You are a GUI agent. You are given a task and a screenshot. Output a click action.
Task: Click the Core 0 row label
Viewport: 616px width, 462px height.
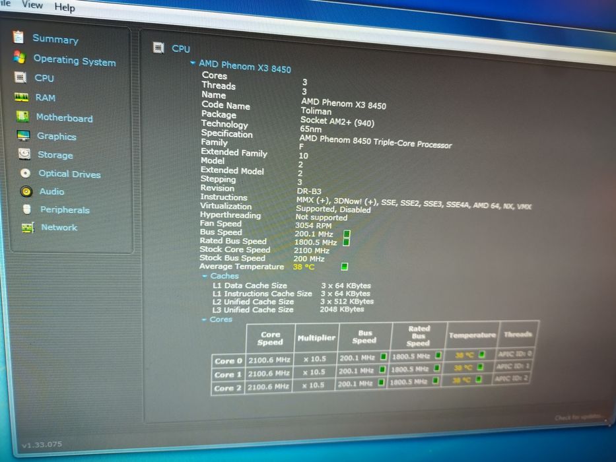pos(228,360)
